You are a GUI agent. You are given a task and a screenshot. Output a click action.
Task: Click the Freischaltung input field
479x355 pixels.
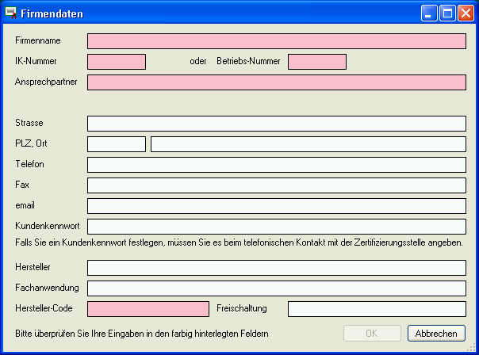(x=377, y=309)
